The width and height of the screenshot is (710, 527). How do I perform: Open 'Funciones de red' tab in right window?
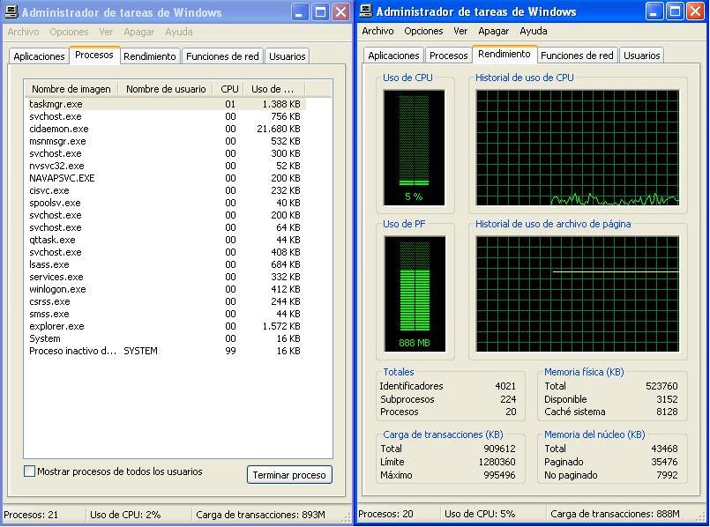[x=577, y=56]
